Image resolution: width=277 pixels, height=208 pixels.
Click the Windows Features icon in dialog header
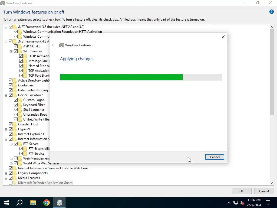pos(61,45)
